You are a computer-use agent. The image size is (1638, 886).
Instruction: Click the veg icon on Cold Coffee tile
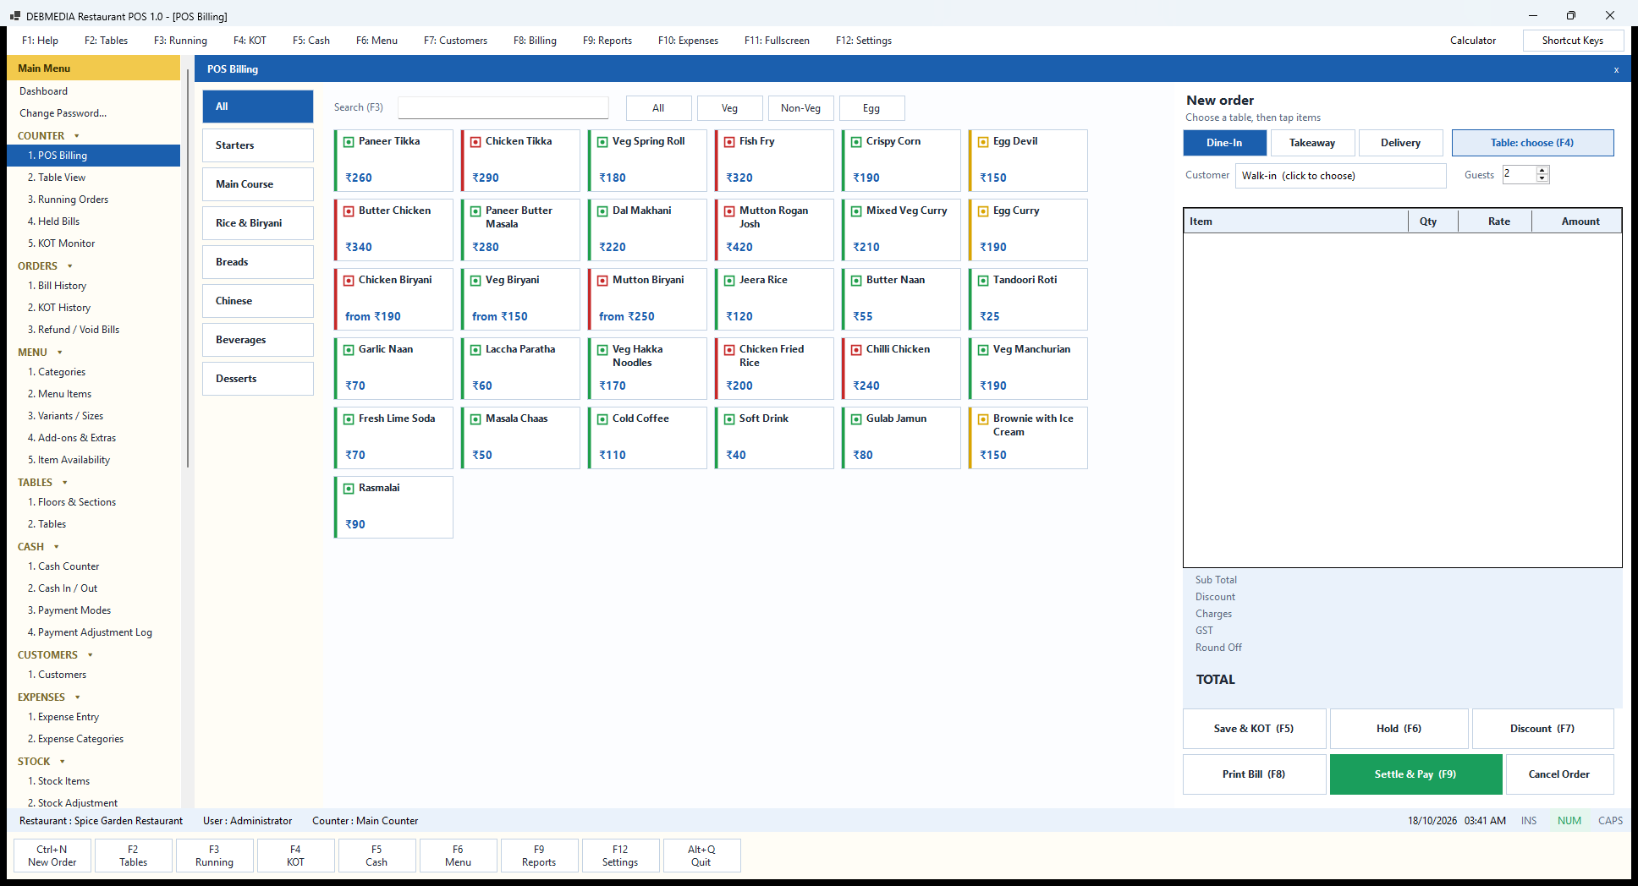pos(602,419)
